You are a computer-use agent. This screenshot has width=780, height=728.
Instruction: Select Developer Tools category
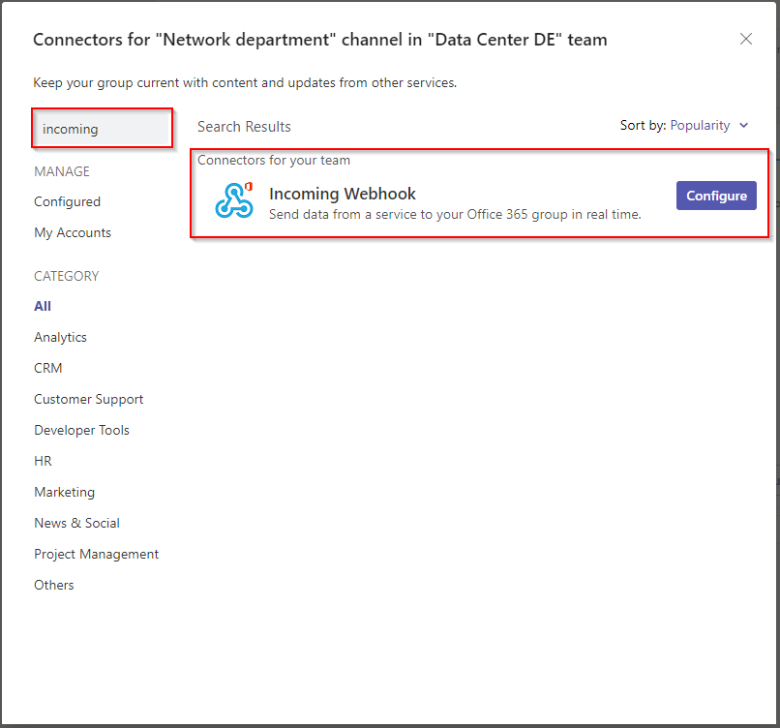pos(81,430)
